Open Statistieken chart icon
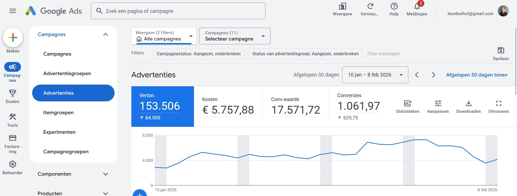This screenshot has width=517, height=196. (408, 103)
